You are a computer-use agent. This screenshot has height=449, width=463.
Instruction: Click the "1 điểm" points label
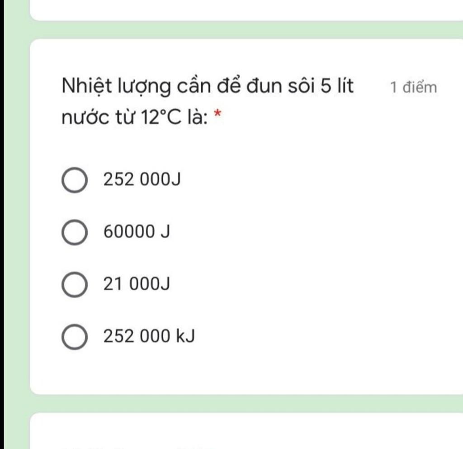point(413,88)
